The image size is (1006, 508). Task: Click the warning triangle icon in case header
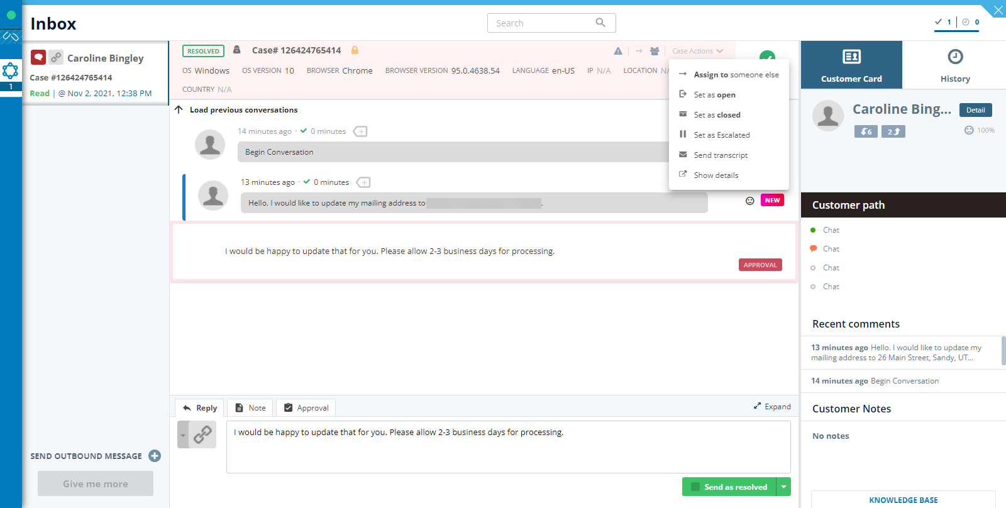(618, 51)
